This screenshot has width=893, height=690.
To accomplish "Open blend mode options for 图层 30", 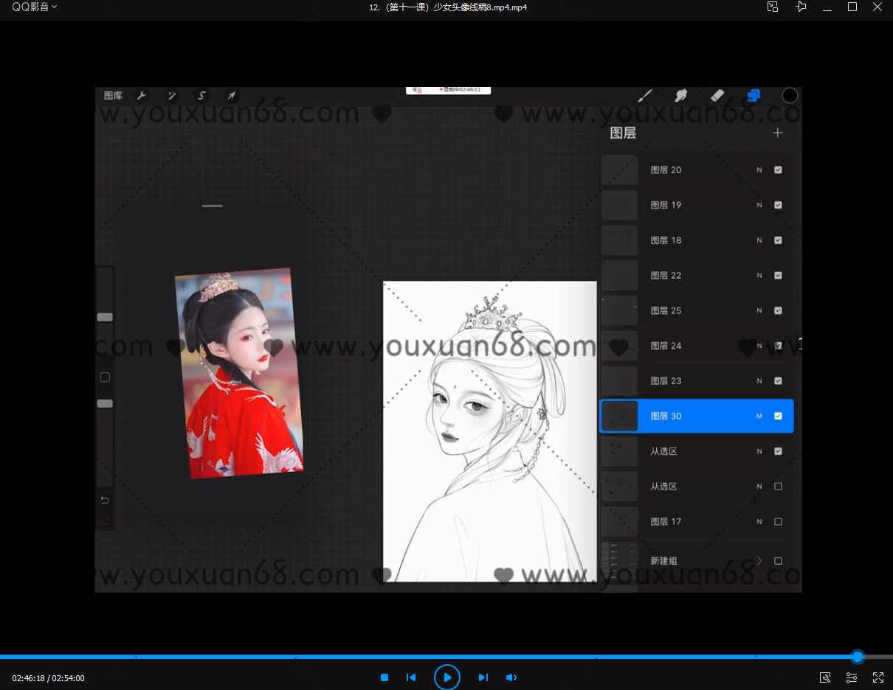I will point(759,416).
